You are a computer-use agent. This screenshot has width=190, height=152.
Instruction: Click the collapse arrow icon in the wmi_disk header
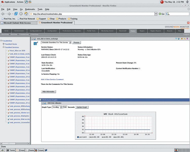[x=32, y=39]
